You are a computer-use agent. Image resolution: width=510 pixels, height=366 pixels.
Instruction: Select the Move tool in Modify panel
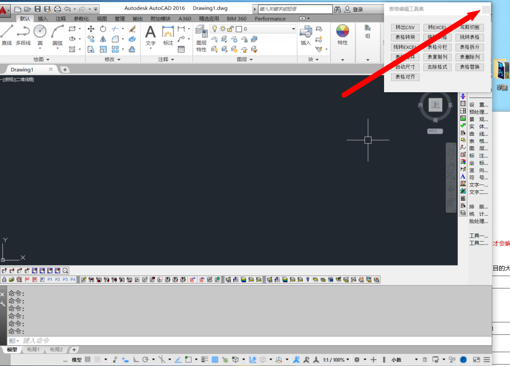(91, 29)
